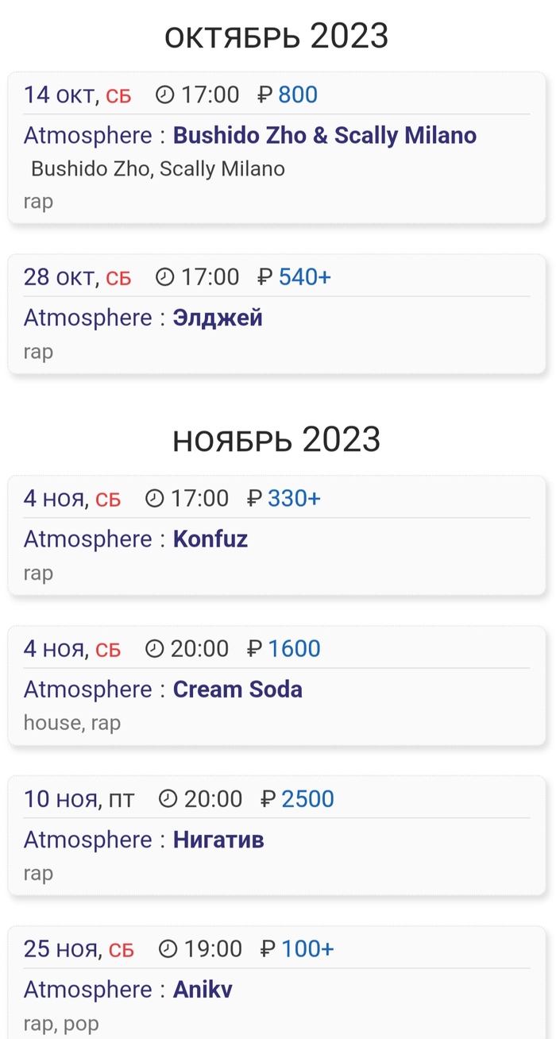Click the clock icon beside 14 окт 17:00
556x1039 pixels.
[164, 95]
